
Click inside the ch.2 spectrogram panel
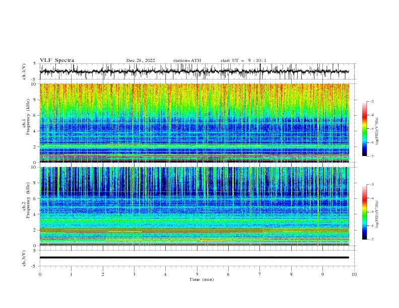pos(194,206)
